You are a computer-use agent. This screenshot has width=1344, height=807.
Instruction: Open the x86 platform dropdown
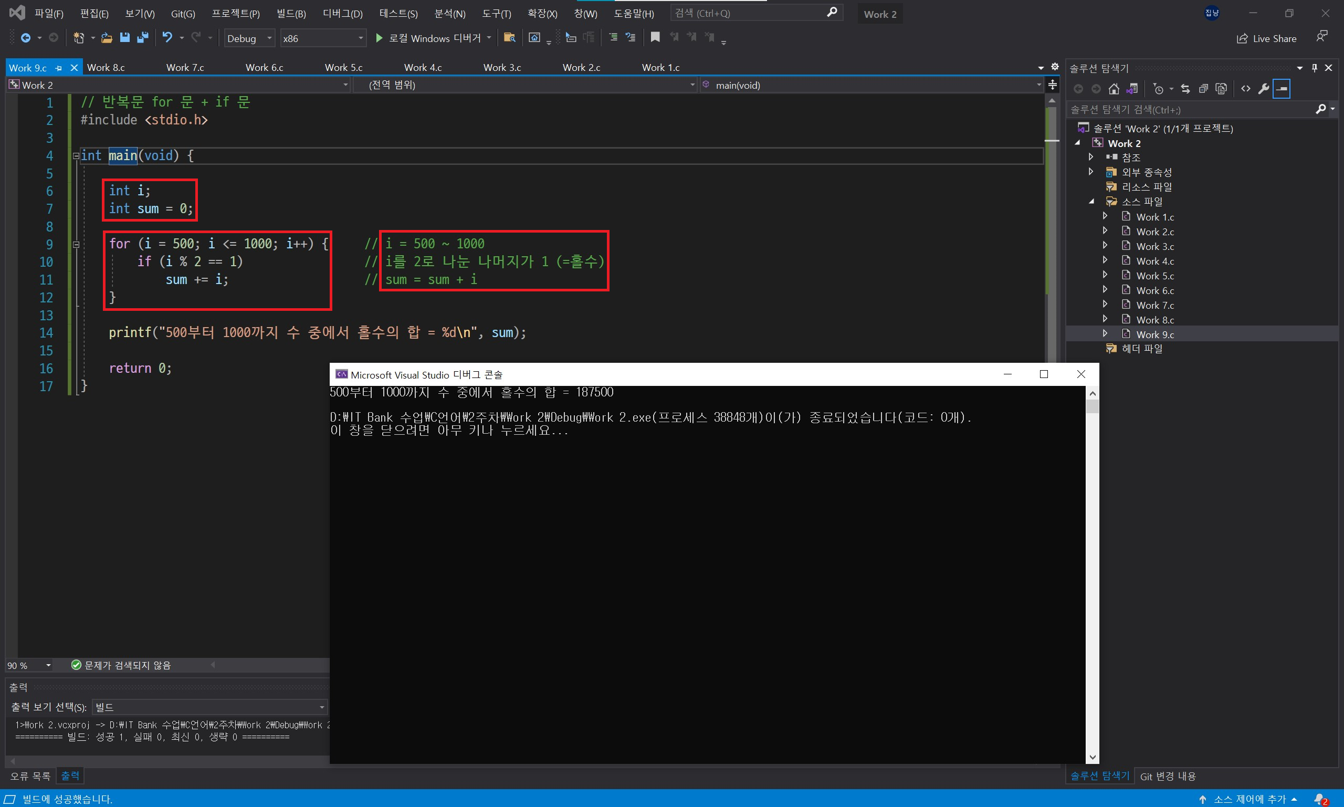click(322, 38)
